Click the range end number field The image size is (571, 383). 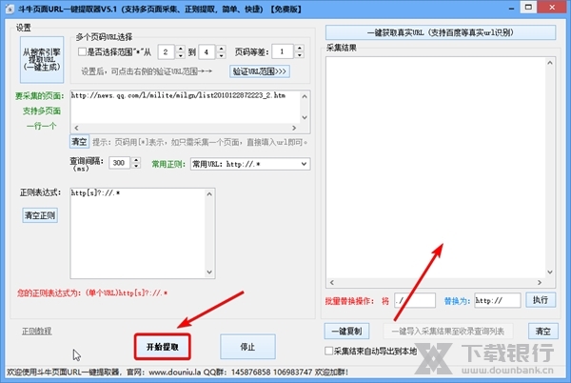[207, 52]
